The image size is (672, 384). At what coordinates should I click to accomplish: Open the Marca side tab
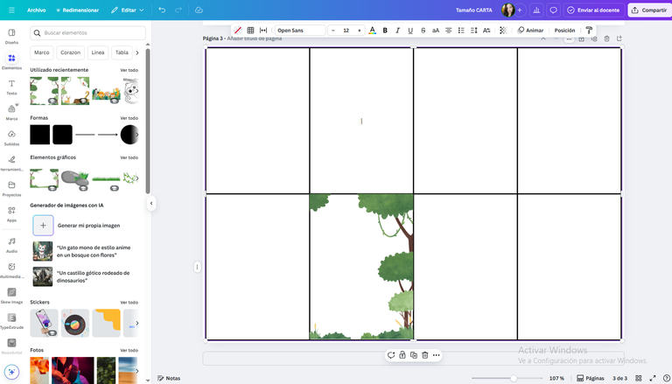tap(11, 112)
